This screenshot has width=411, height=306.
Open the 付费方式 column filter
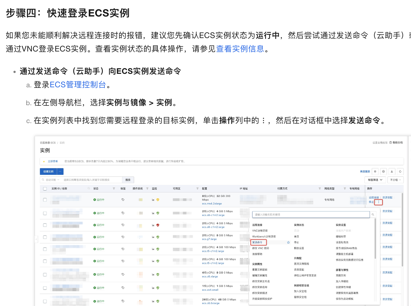(x=320, y=189)
